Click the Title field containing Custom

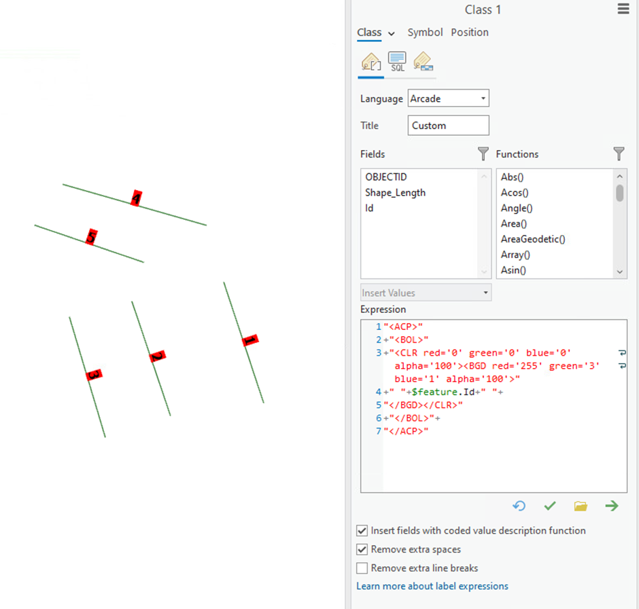448,125
